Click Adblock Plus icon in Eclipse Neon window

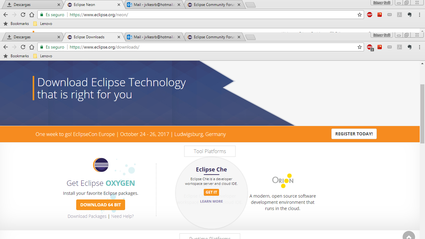tap(370, 15)
